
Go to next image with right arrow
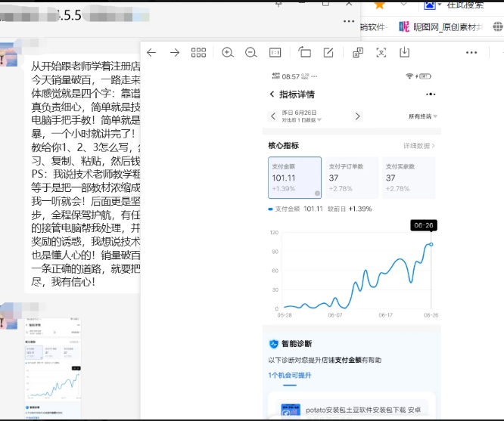[x=175, y=53]
